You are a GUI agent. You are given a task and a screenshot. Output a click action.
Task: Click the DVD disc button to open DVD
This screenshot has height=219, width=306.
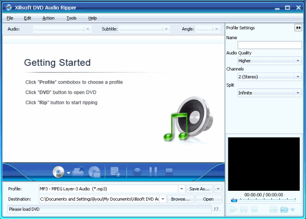pyautogui.click(x=59, y=172)
